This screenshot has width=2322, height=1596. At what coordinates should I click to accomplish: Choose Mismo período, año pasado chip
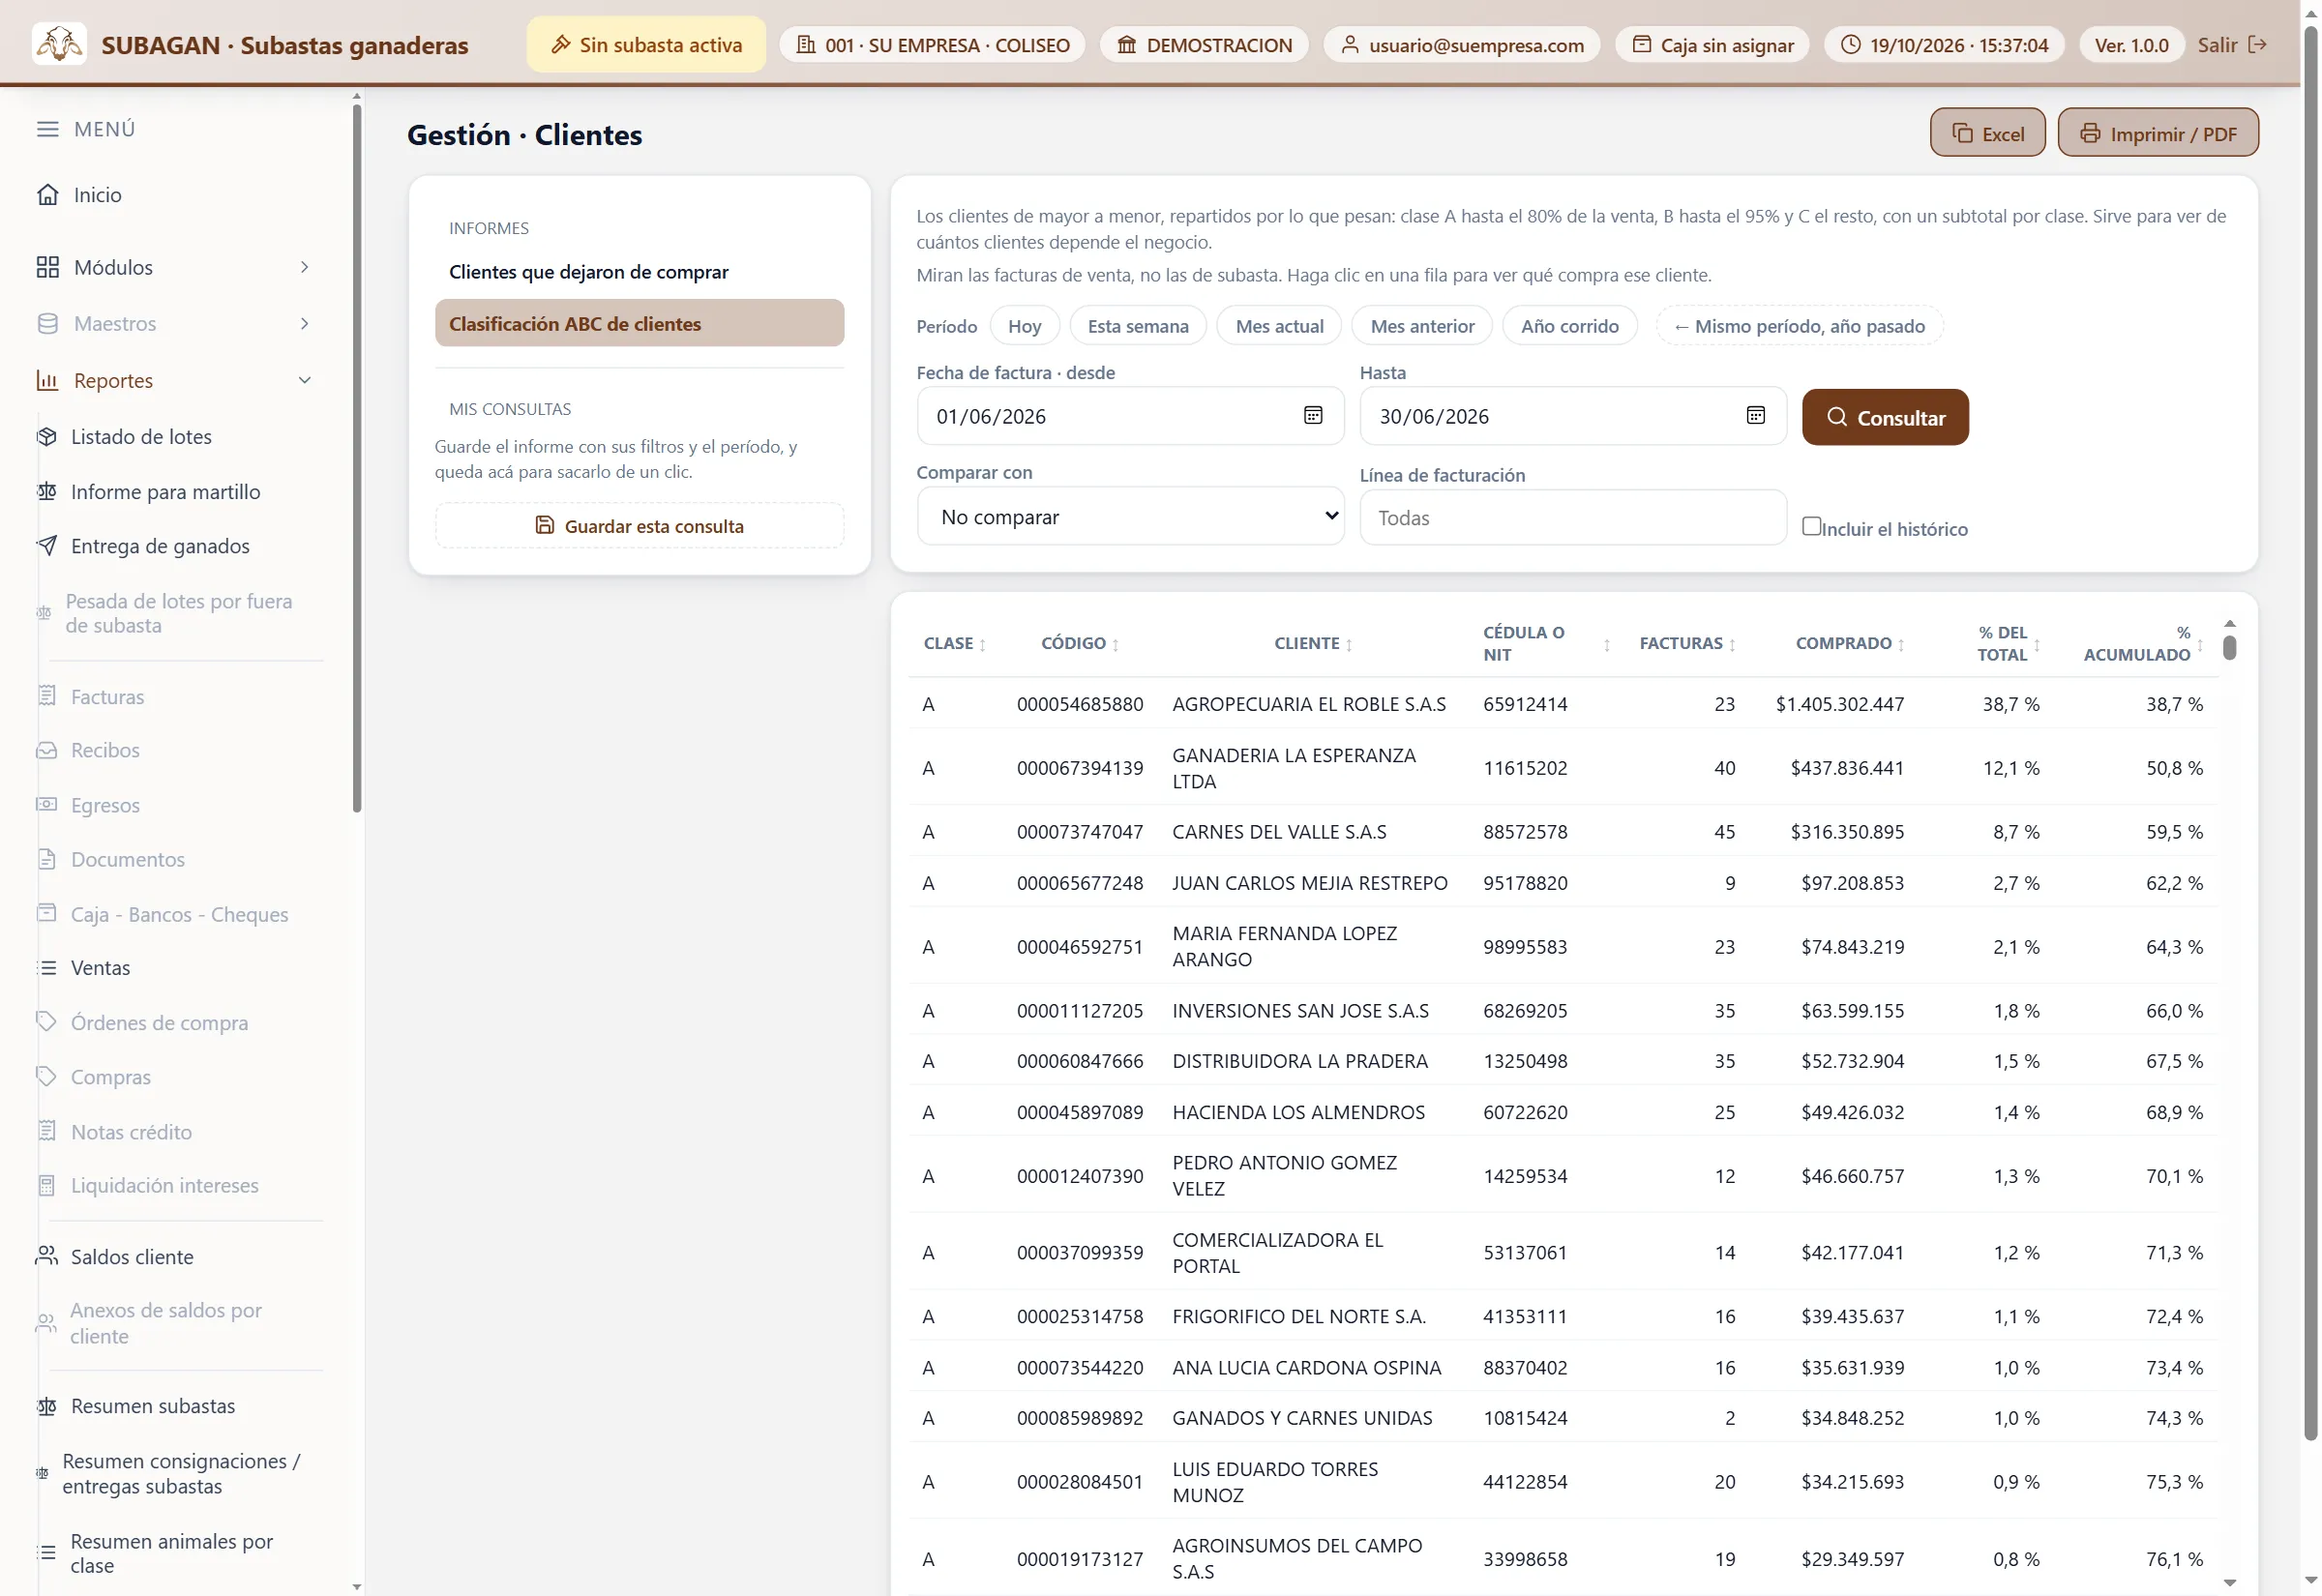point(1798,326)
